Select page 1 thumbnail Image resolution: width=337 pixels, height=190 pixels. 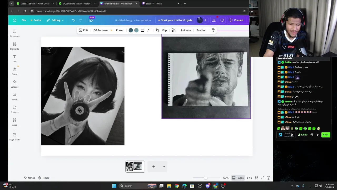tap(135, 167)
